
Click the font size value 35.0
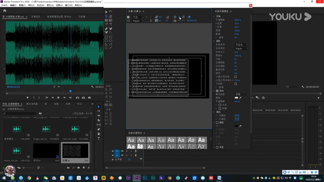[236, 52]
